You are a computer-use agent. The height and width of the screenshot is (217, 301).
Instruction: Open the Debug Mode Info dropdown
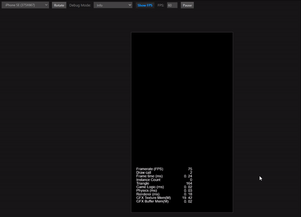(113, 5)
